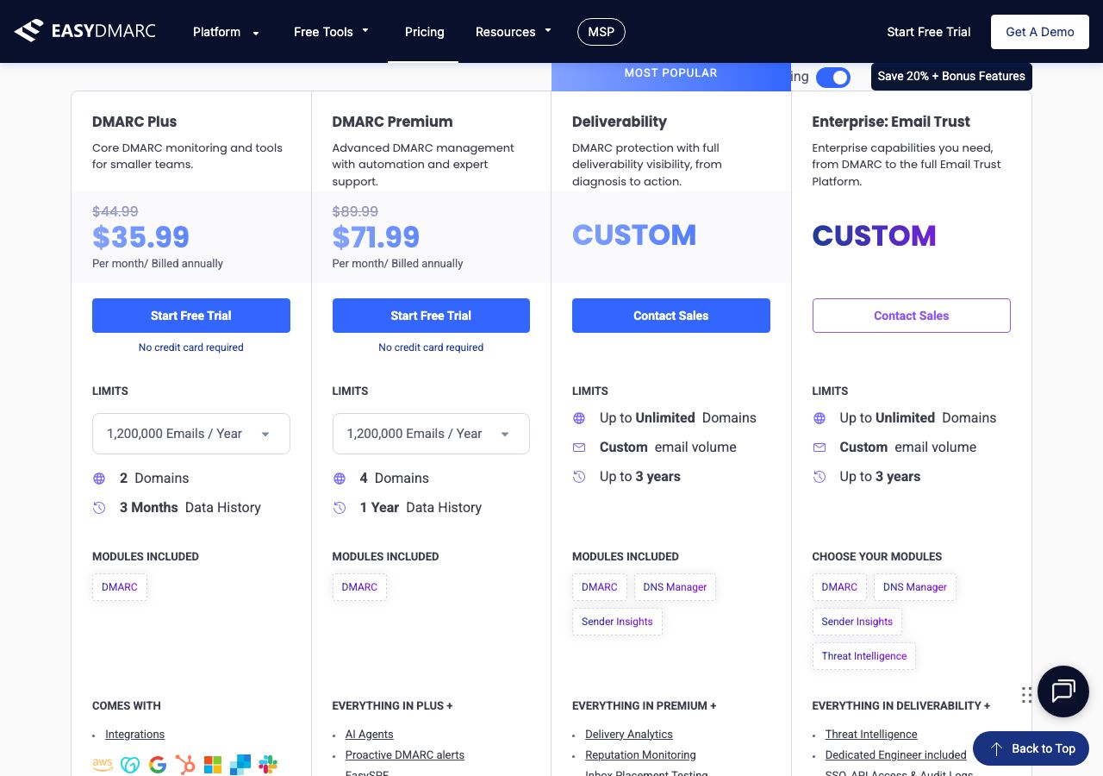Image resolution: width=1103 pixels, height=776 pixels.
Task: Open DMARC Premium email volume dropdown
Action: pyautogui.click(x=431, y=434)
